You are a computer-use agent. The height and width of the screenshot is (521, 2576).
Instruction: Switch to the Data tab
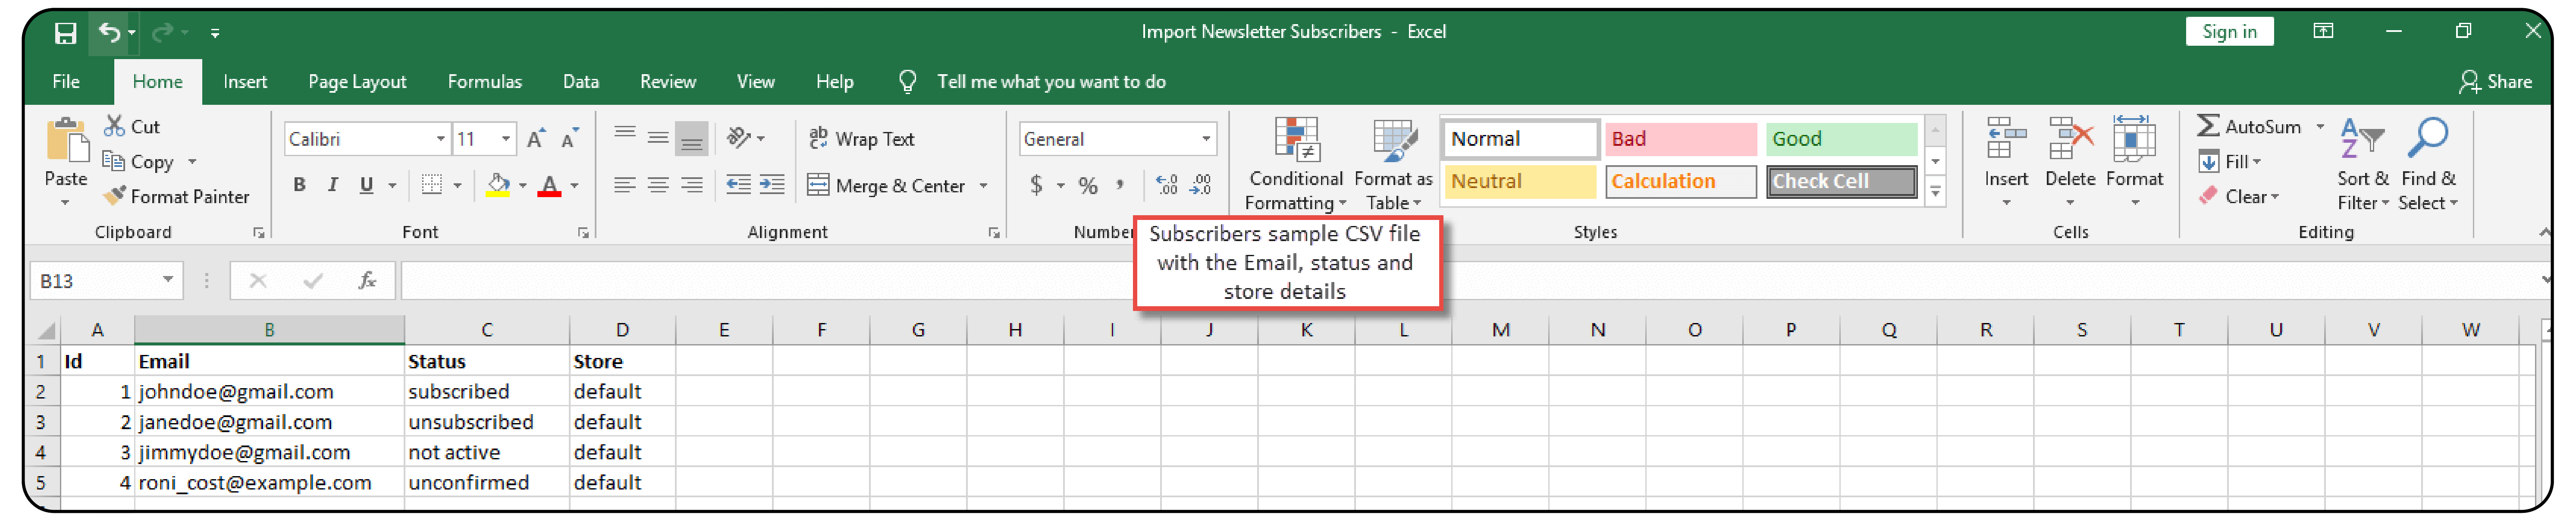tap(581, 82)
